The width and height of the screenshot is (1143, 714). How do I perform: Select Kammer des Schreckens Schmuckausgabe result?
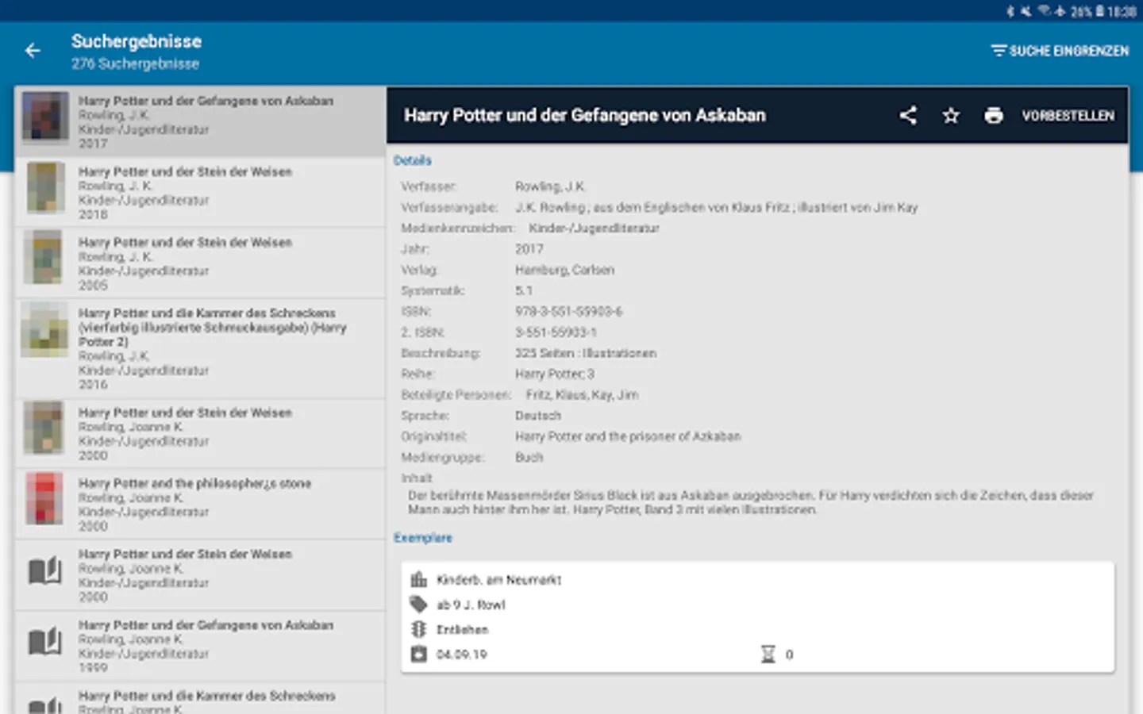(x=201, y=348)
